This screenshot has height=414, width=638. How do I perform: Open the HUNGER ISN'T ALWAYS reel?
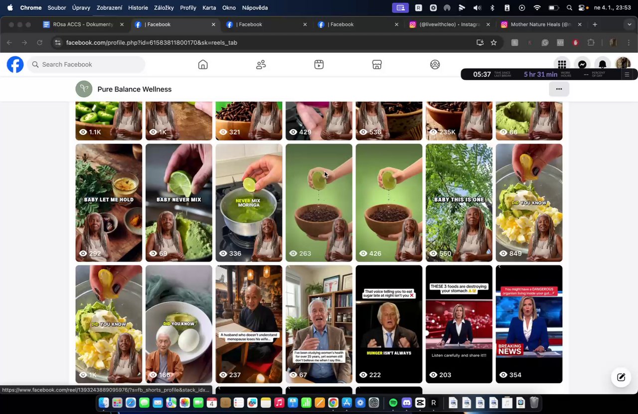(x=389, y=324)
